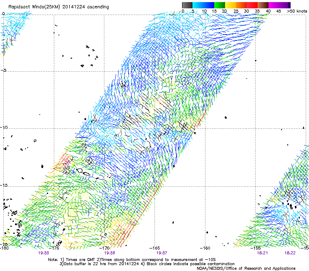This screenshot has height=271, width=309.
Task: Click the longitude axis label '-160'
Action: (x=205, y=248)
